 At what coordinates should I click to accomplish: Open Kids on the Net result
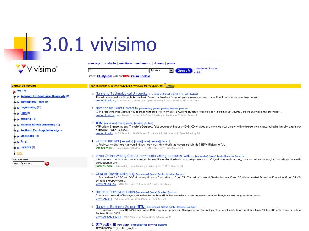107,141
